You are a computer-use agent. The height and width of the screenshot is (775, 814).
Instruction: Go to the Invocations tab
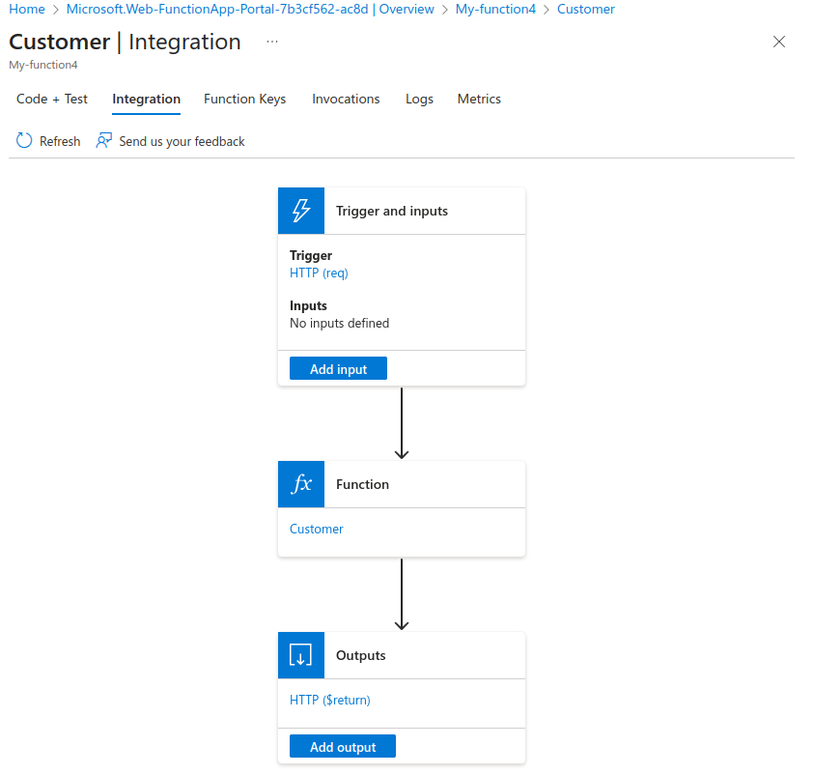coord(346,99)
